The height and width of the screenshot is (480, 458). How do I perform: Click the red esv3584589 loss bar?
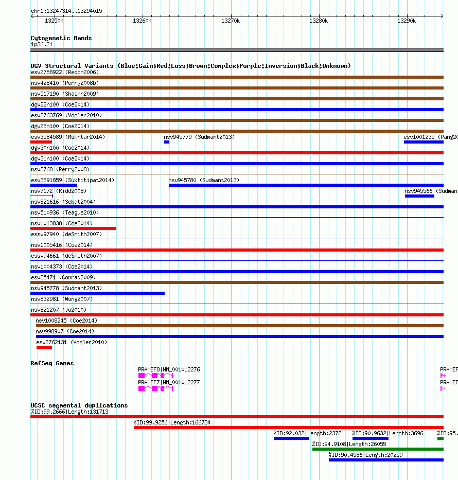pos(41,142)
